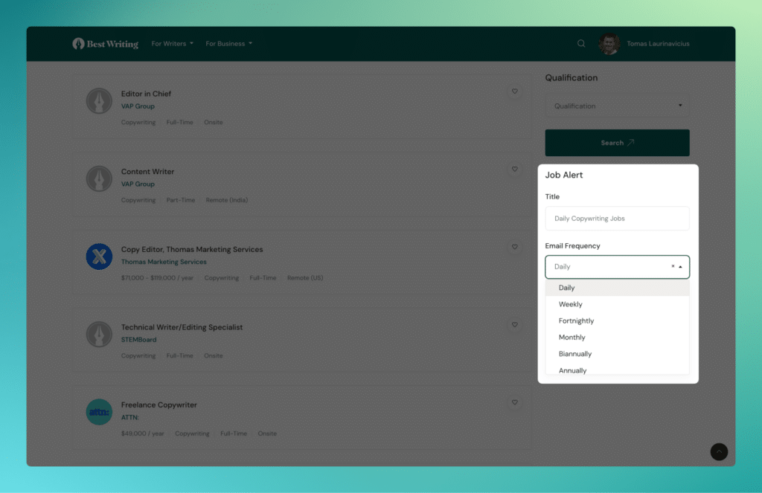Open STEMBoard company link

click(x=138, y=340)
